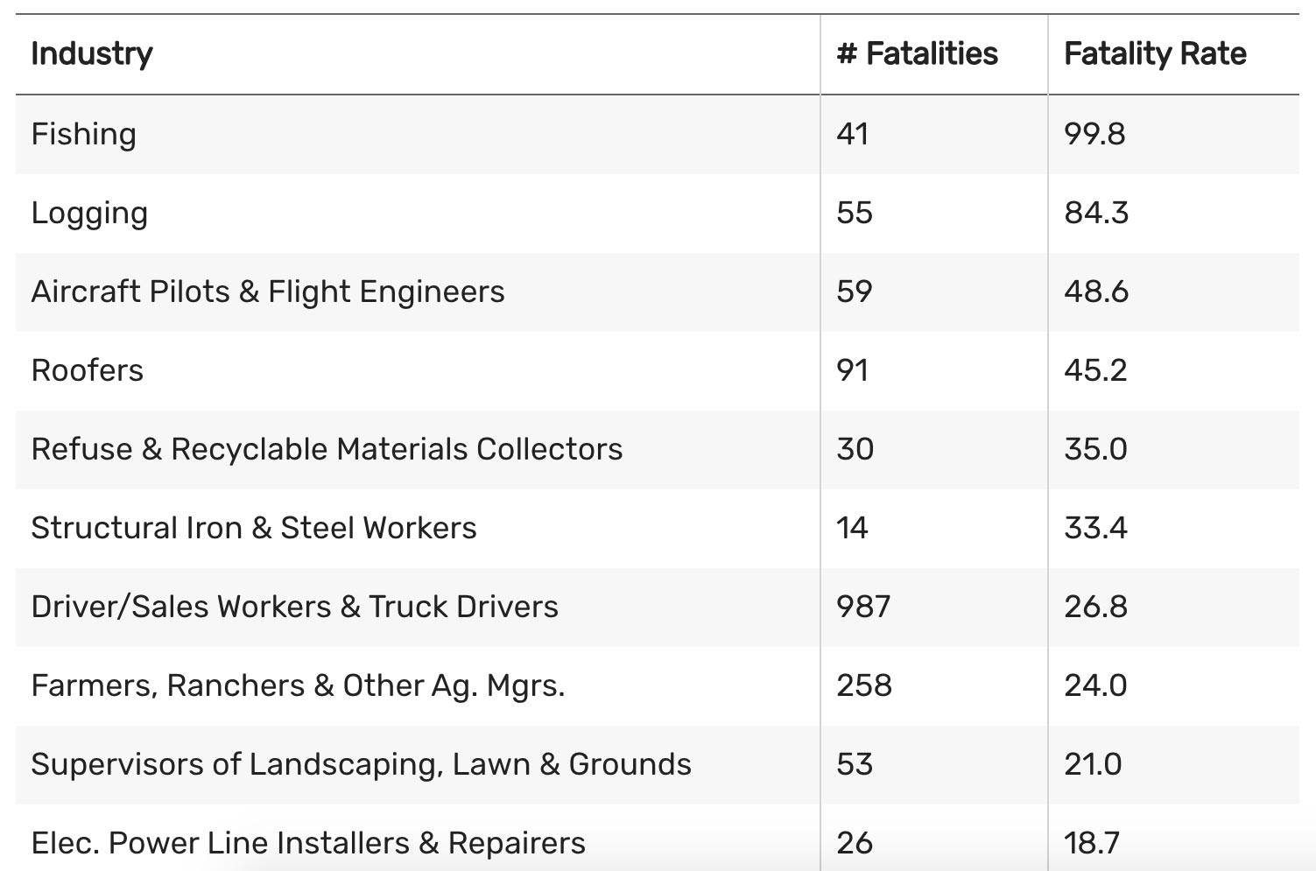Select Supervisors of Landscaping, Lawn & Grounds
Image resolution: width=1316 pixels, height=871 pixels.
click(361, 764)
